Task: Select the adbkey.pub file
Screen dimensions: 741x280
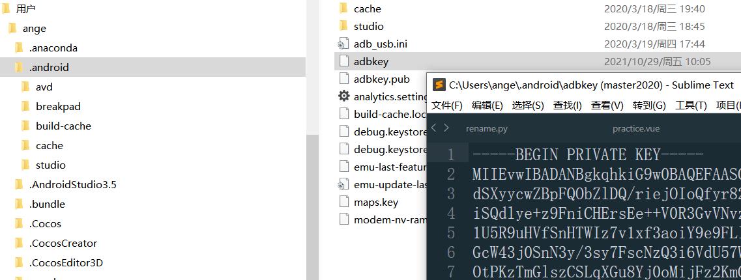Action: point(381,79)
